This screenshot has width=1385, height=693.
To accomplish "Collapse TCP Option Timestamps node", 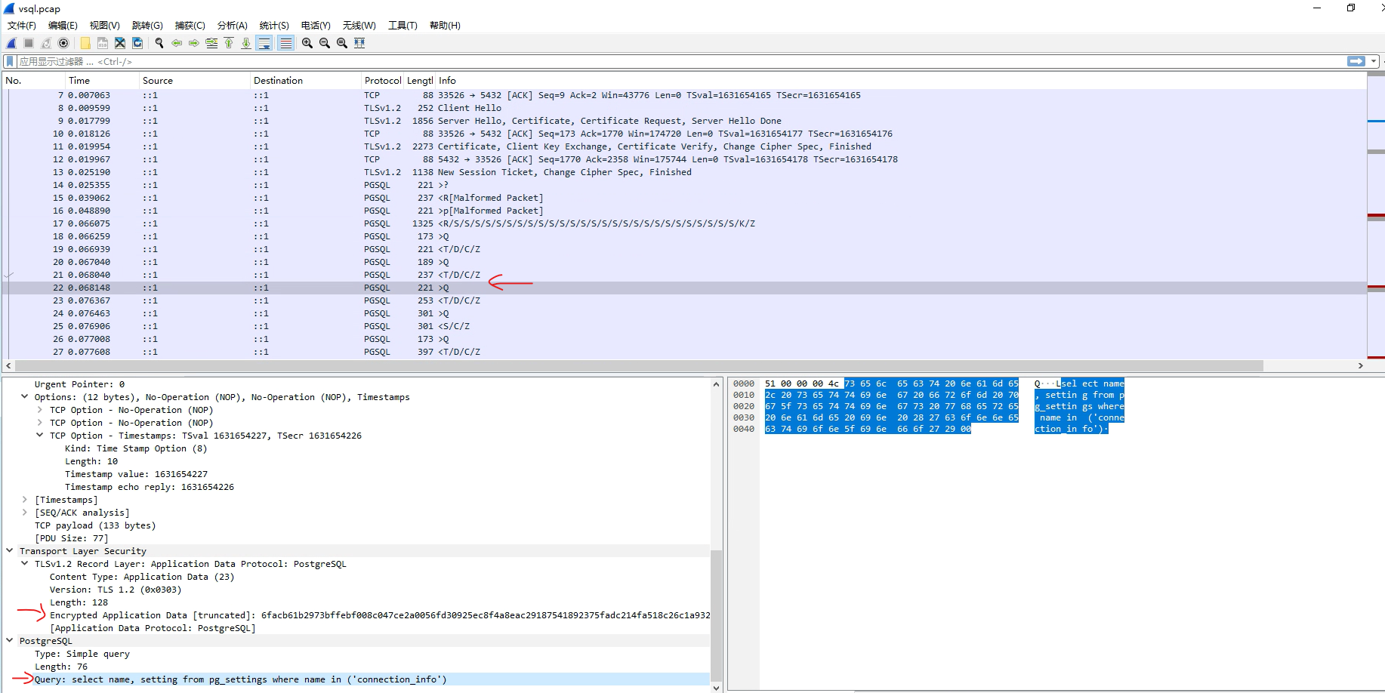I will click(x=39, y=436).
